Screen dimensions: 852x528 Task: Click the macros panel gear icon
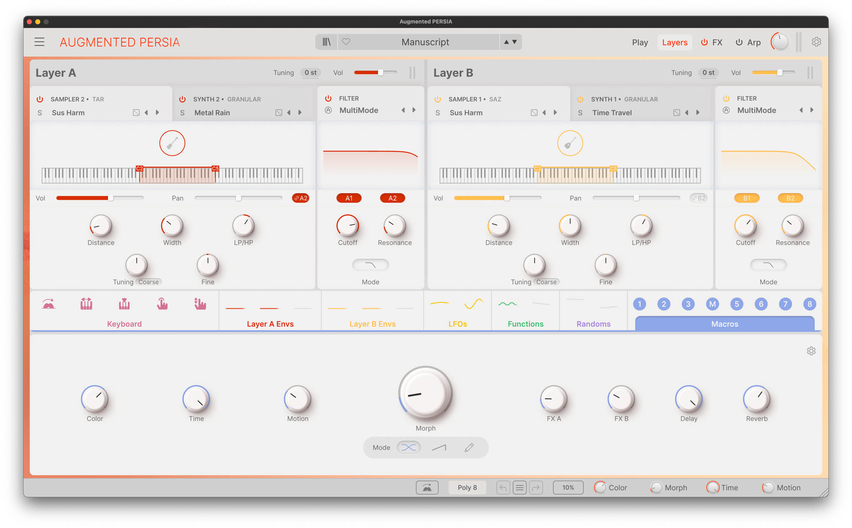point(811,351)
